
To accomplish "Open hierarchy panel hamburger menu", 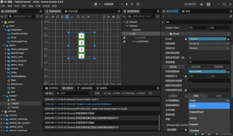I will coord(158,11).
